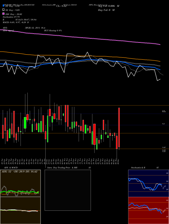Screen dimensions: 169x224
Task: Click the last tall red candlestick on 09 Dec
Action: [119, 127]
